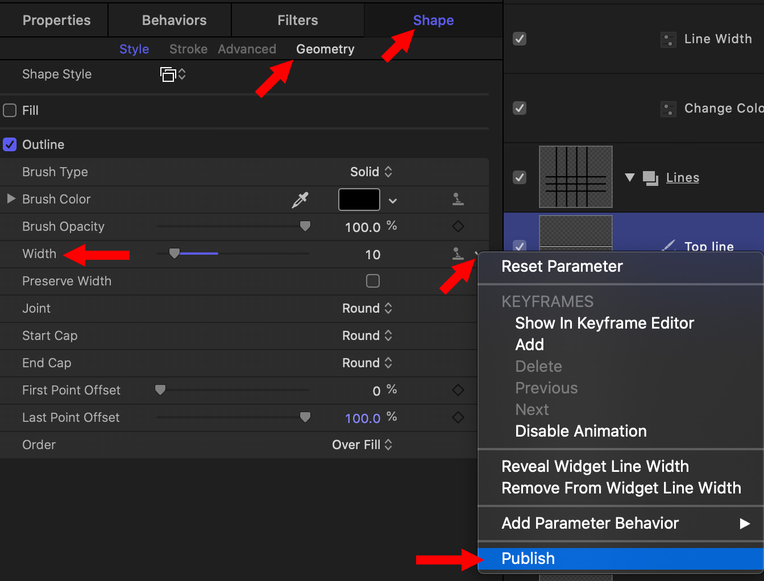Viewport: 764px width, 581px height.
Task: Open Brush Color swatch dropdown arrow
Action: pyautogui.click(x=393, y=201)
